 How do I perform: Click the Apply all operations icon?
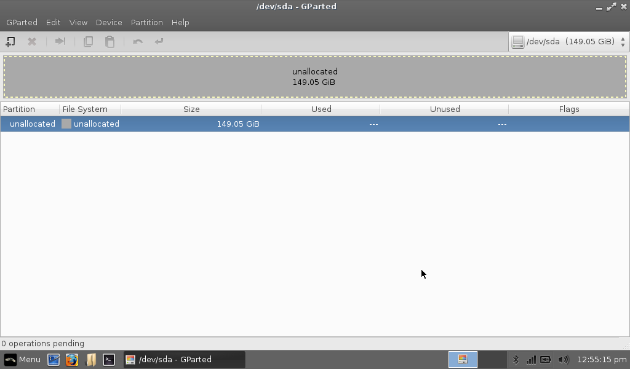159,42
